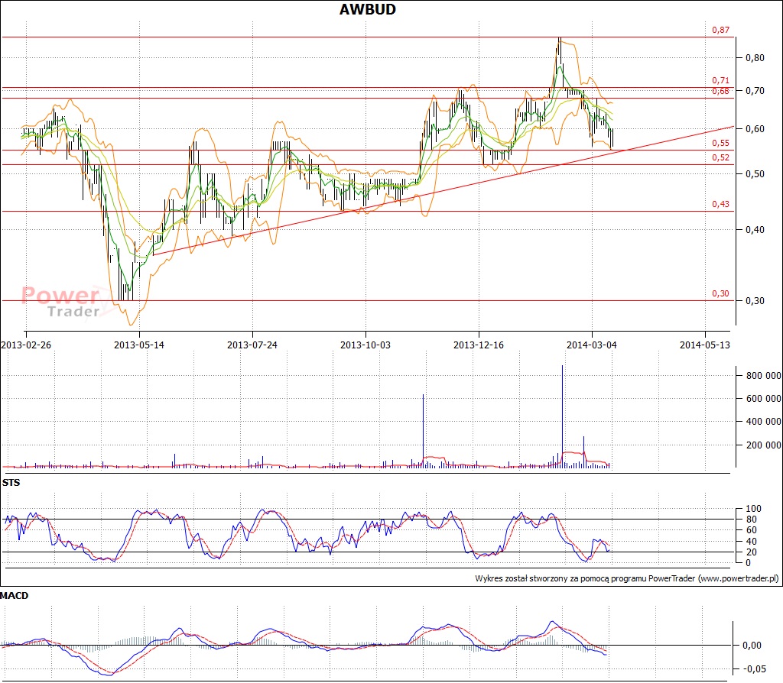The image size is (783, 683).
Task: Click the STS axis value 60
Action: click(x=752, y=530)
